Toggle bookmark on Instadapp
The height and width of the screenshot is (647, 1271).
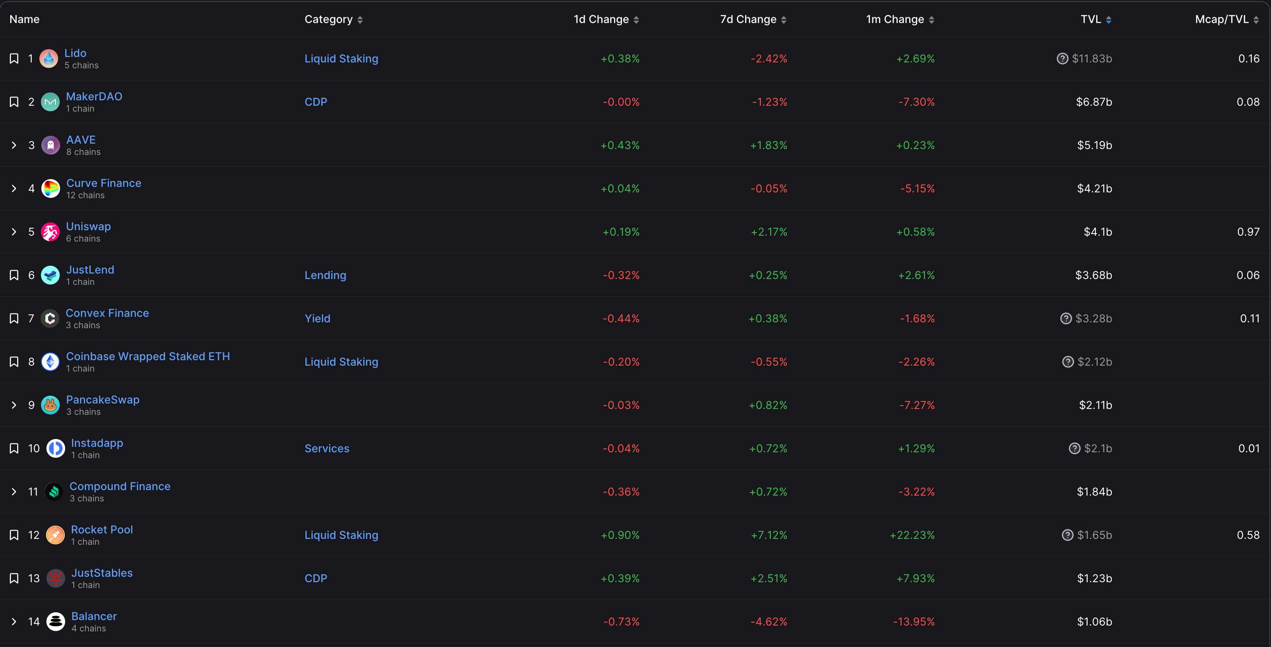pos(14,449)
